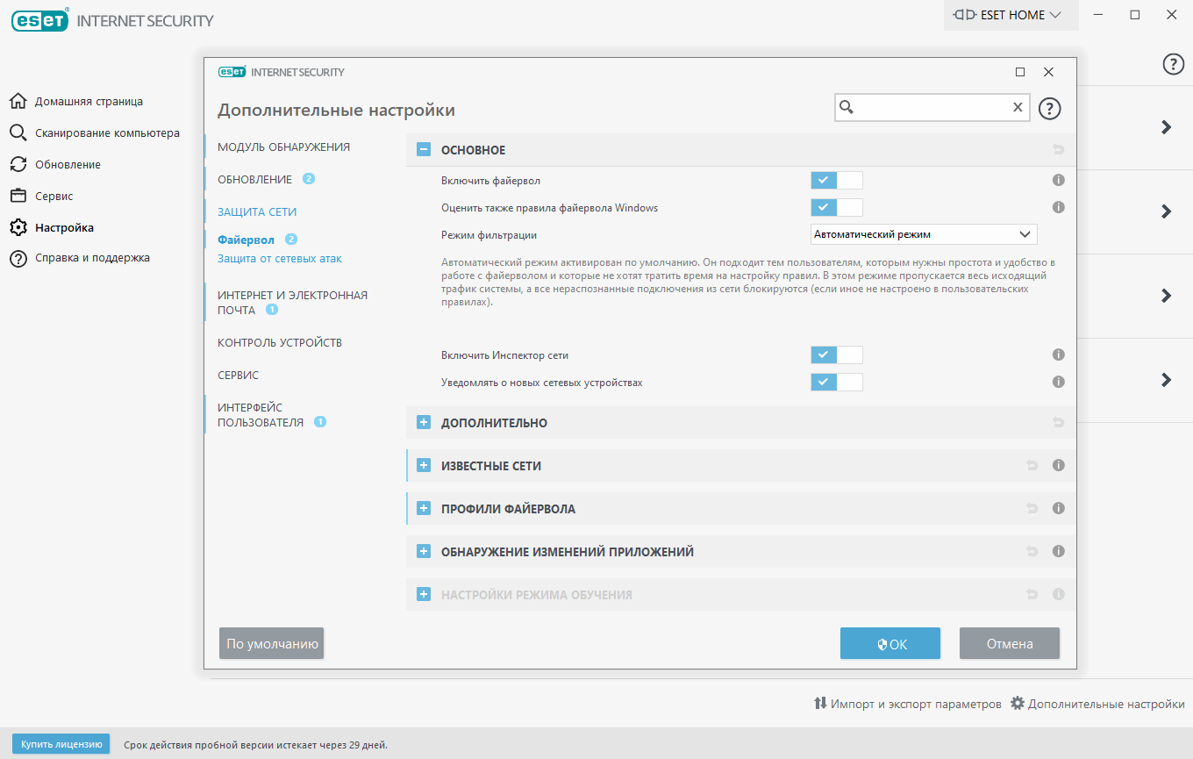1193x759 pixels.
Task: Click the Отмена button
Action: click(1009, 643)
